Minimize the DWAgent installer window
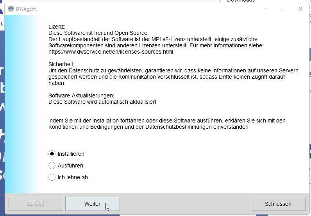 click(x=265, y=9)
